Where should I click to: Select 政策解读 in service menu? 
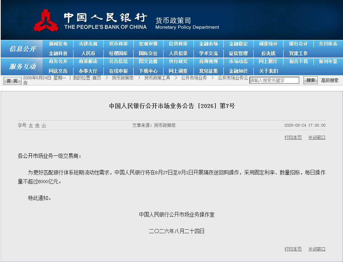pos(88,62)
